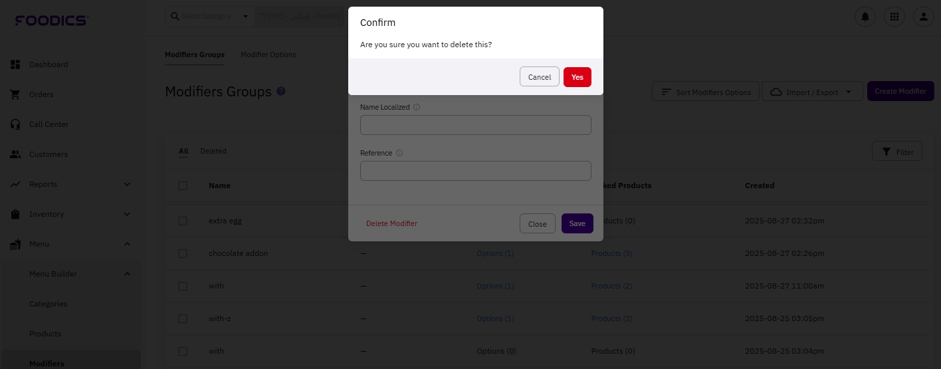Click the Call Center headset icon
The width and height of the screenshot is (941, 369).
[x=15, y=124]
